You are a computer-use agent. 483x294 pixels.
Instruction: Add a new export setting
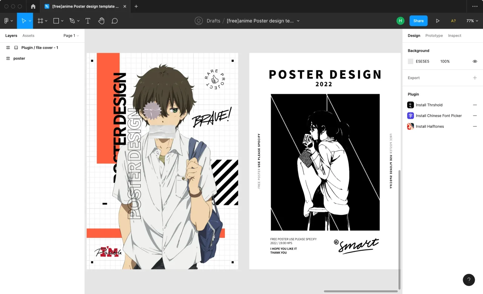tap(475, 78)
